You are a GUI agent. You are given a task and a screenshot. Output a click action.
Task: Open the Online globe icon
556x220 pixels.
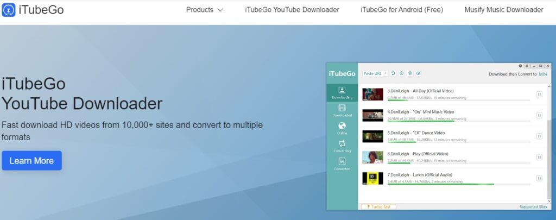342,125
